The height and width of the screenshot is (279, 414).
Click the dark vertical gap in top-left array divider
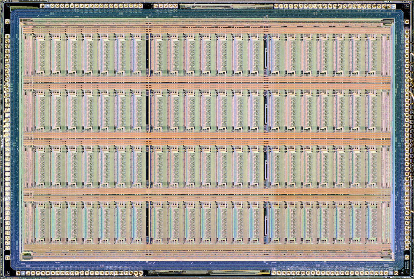click(148, 54)
